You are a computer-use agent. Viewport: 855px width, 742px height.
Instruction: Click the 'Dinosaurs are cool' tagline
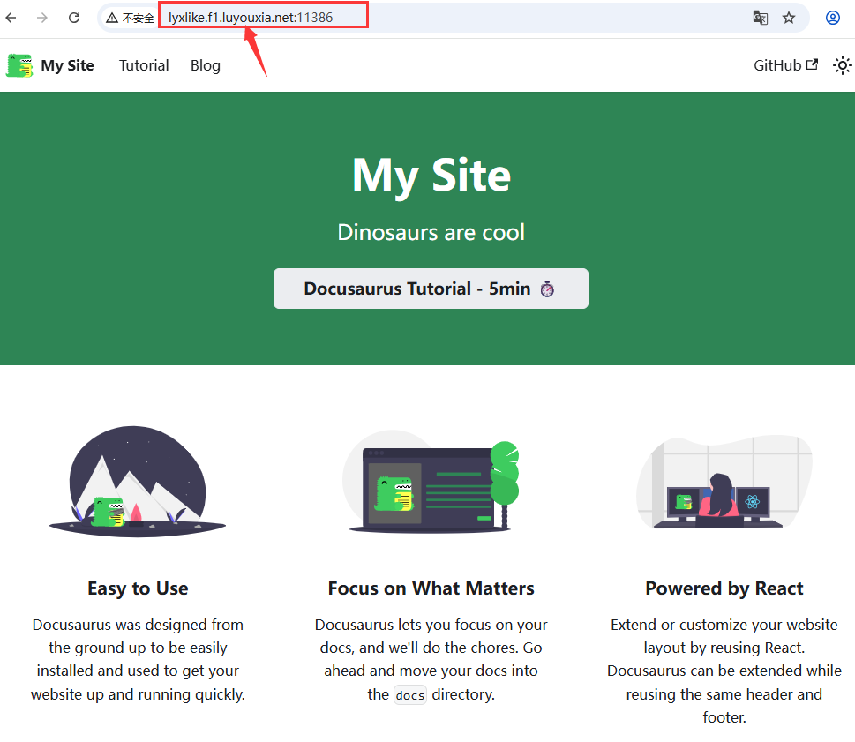(431, 232)
